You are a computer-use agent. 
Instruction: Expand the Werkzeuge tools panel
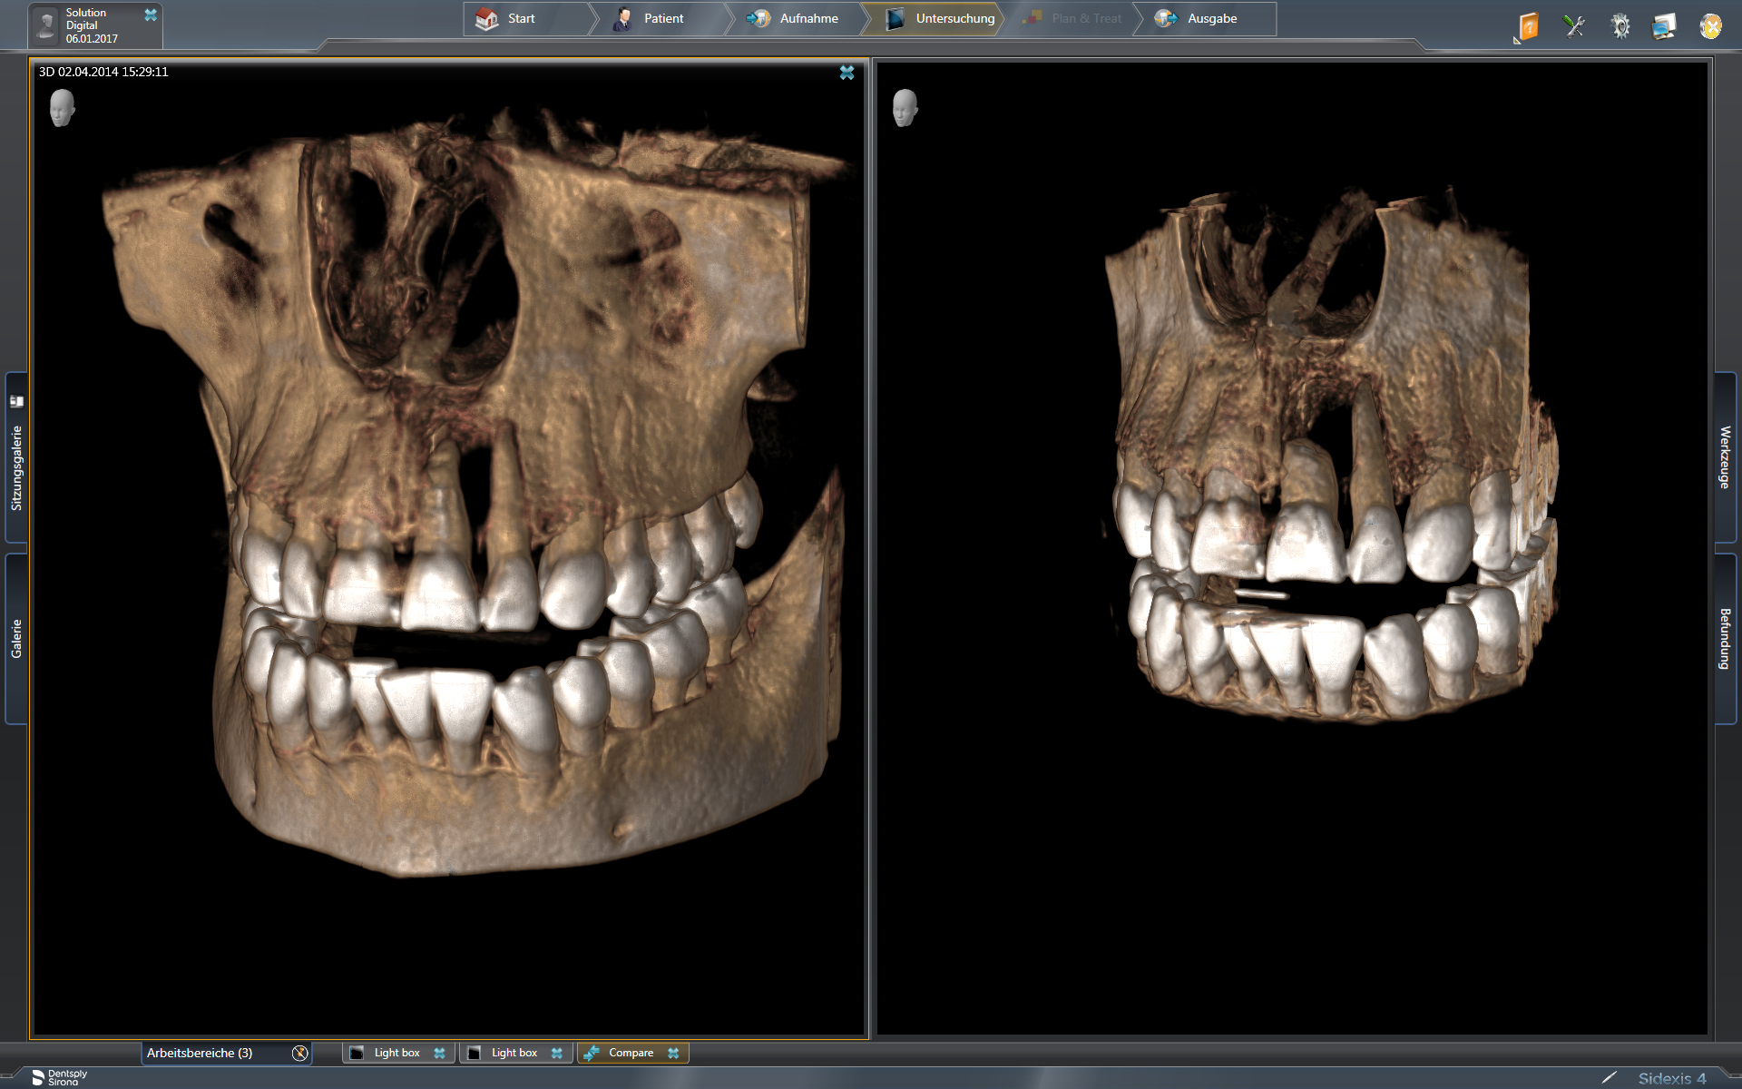tap(1725, 457)
